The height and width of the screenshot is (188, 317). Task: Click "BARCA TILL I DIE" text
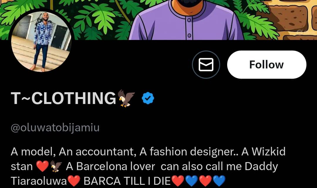pyautogui.click(x=127, y=181)
